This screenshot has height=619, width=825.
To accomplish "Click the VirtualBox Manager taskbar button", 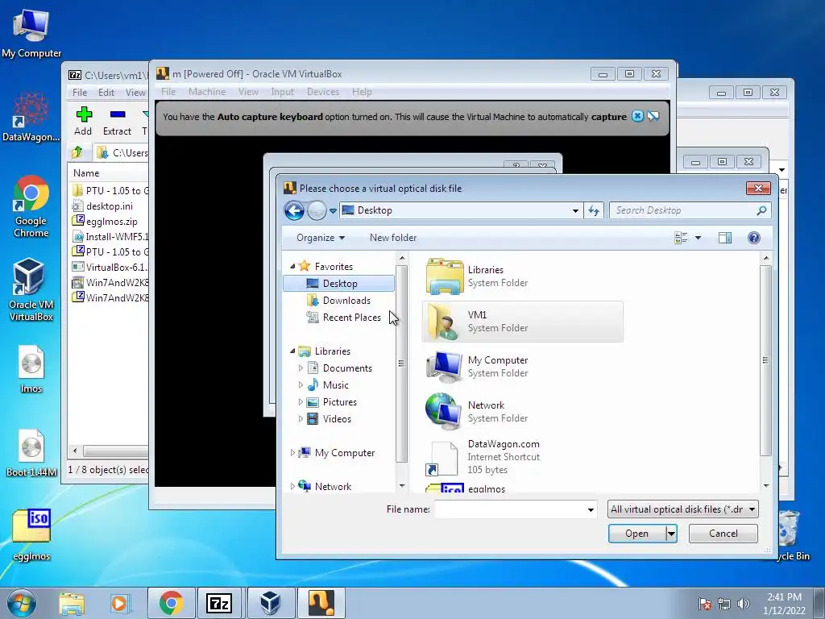I will (271, 603).
